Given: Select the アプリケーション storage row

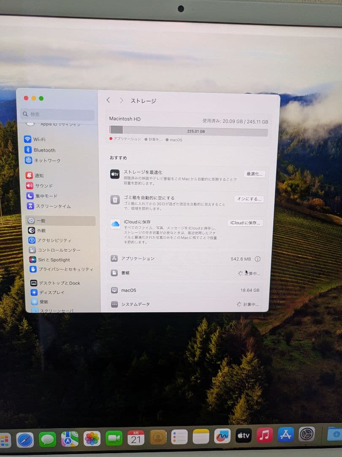Looking at the screenshot, I should pos(185,259).
